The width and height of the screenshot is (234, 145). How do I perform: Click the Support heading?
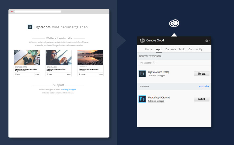pyautogui.click(x=59, y=85)
